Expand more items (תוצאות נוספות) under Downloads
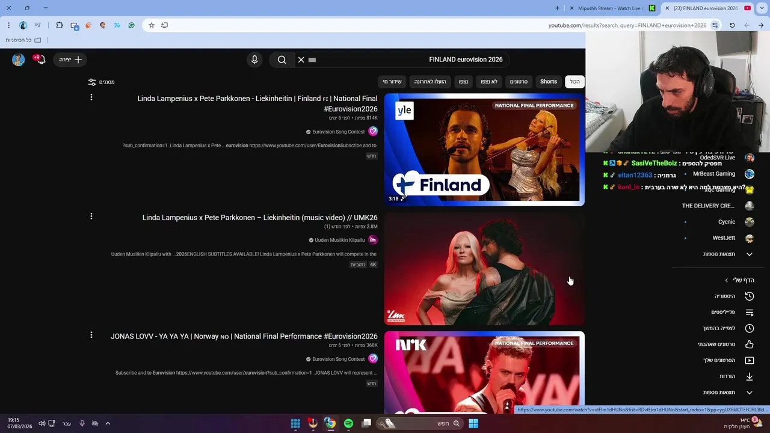 pos(728,393)
